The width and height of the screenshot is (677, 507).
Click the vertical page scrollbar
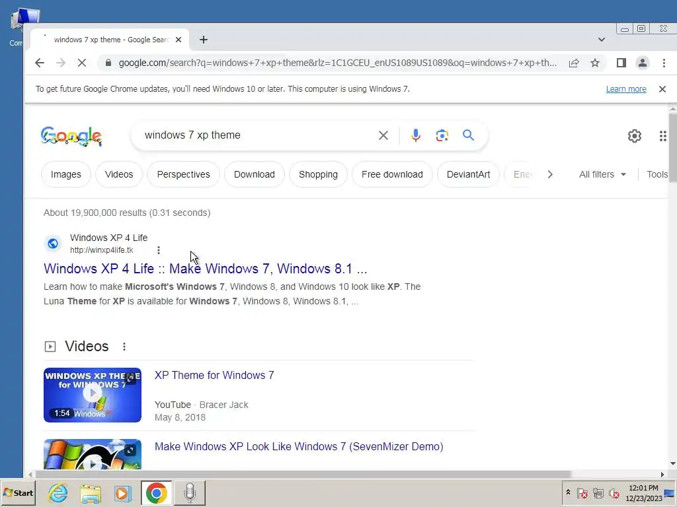[x=672, y=147]
